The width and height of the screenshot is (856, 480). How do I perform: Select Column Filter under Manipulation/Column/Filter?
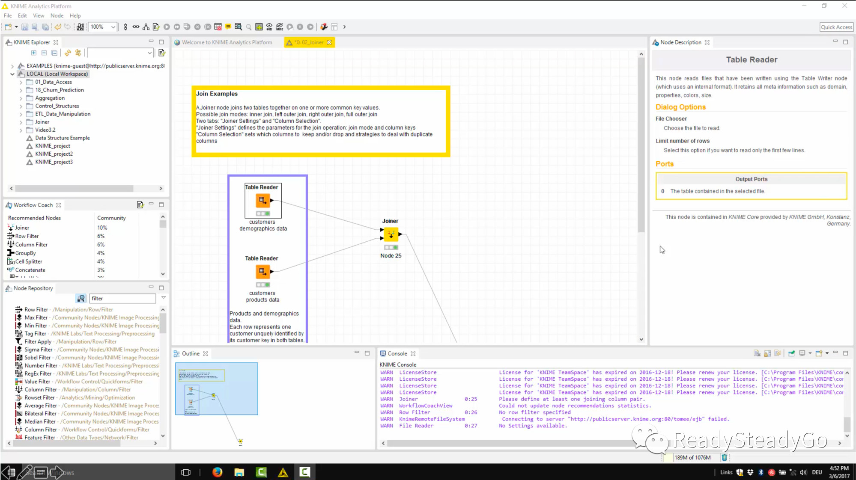coord(78,390)
